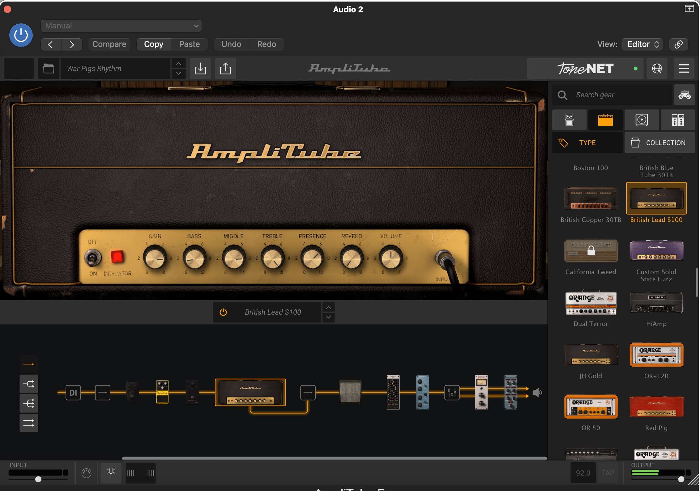Screen dimensions: 700x491
Task: Select the cabinet block in signal chain
Action: pyautogui.click(x=350, y=392)
